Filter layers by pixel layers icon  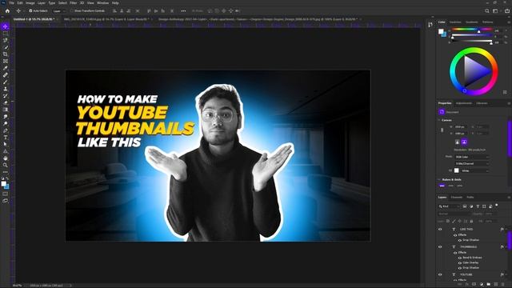[465, 206]
